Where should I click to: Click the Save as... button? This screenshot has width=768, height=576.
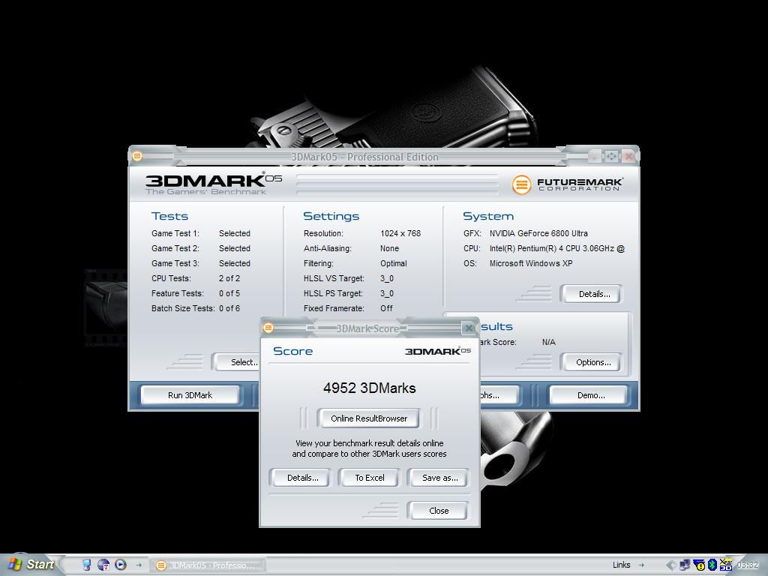tap(439, 478)
